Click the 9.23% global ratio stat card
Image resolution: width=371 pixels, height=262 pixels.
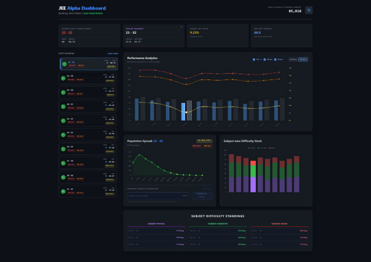pyautogui.click(x=218, y=35)
